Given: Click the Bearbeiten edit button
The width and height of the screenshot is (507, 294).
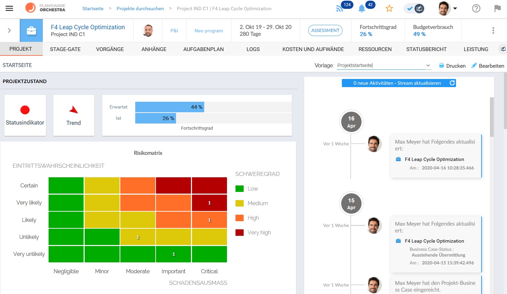Looking at the screenshot, I should pos(488,66).
